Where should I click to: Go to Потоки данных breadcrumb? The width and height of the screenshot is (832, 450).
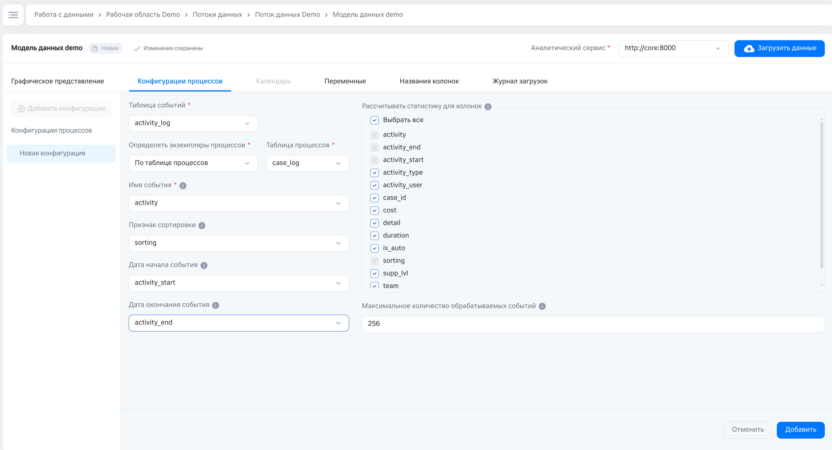[x=217, y=14]
